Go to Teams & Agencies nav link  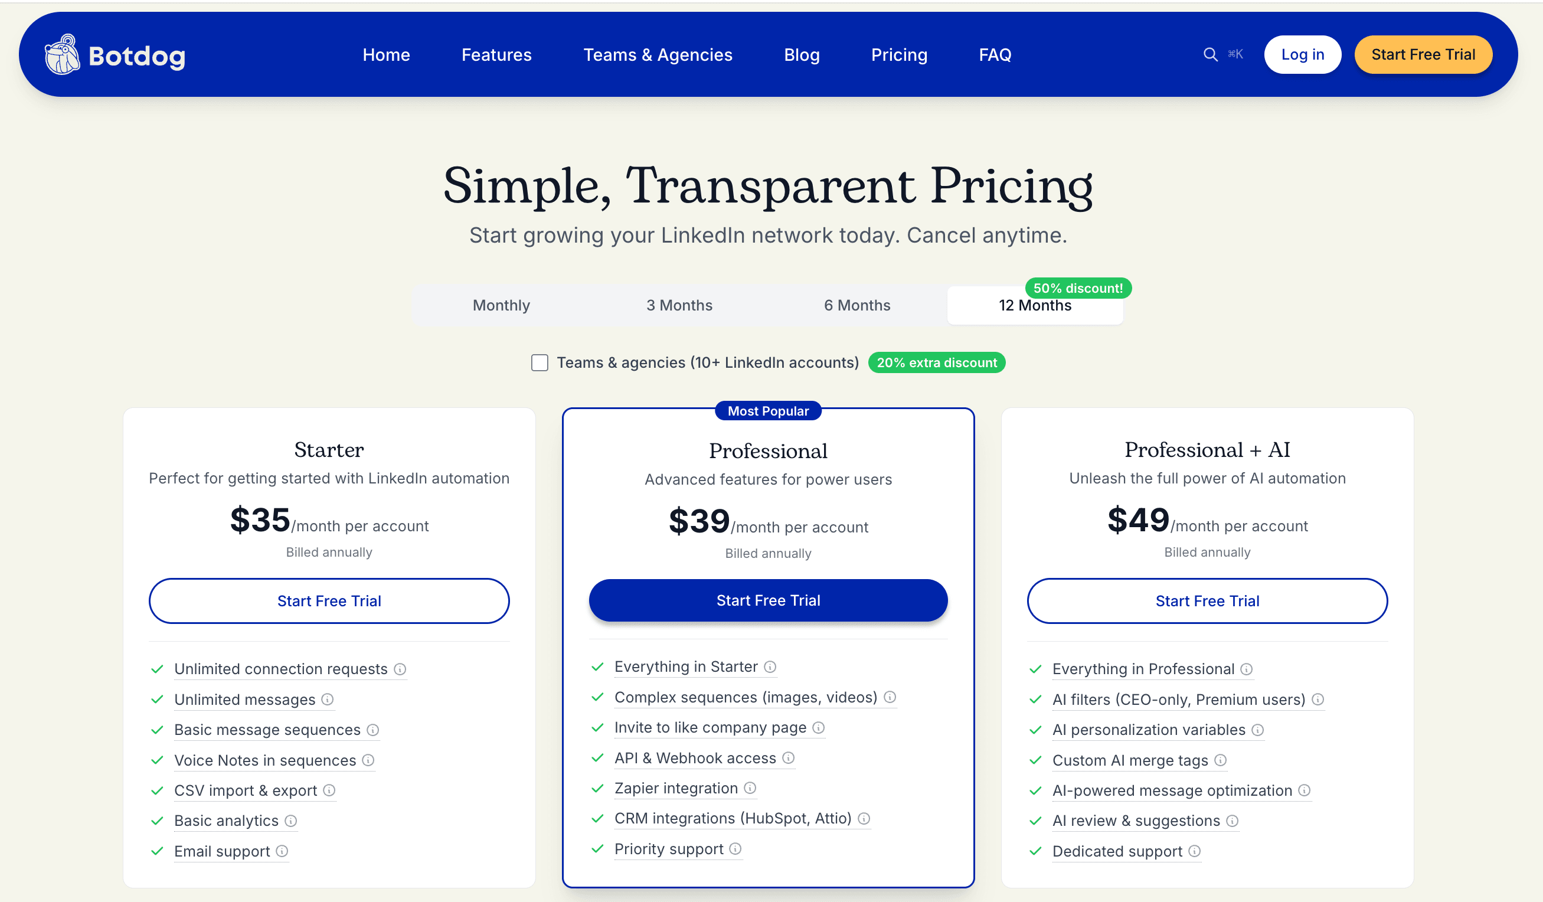[x=658, y=54]
